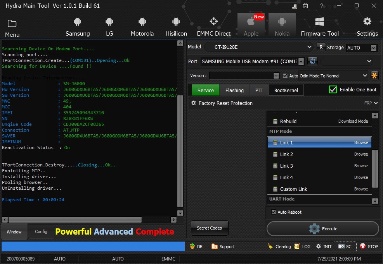Take a screenshot with the SC camera
This screenshot has height=264, width=383.
345,246
